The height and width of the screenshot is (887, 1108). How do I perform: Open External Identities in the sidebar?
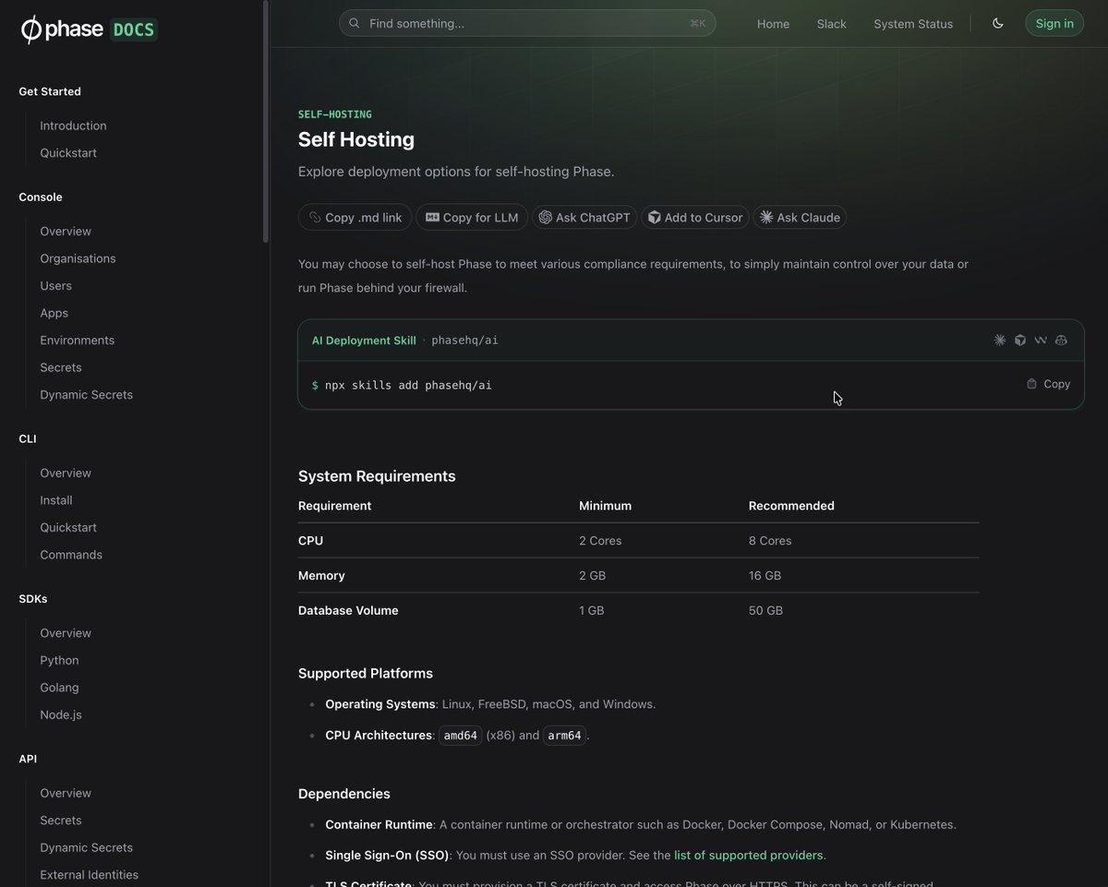point(89,875)
